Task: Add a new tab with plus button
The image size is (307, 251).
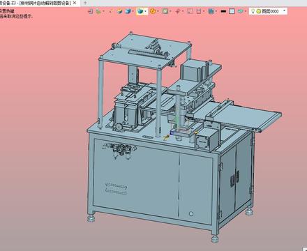Action: click(85, 3)
